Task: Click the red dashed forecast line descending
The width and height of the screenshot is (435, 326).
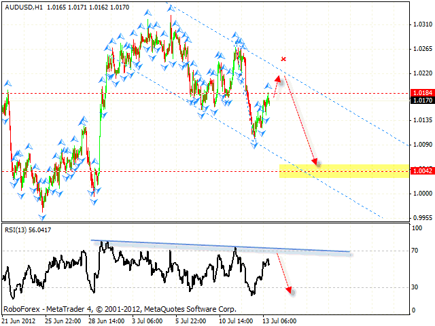Action: [299, 122]
